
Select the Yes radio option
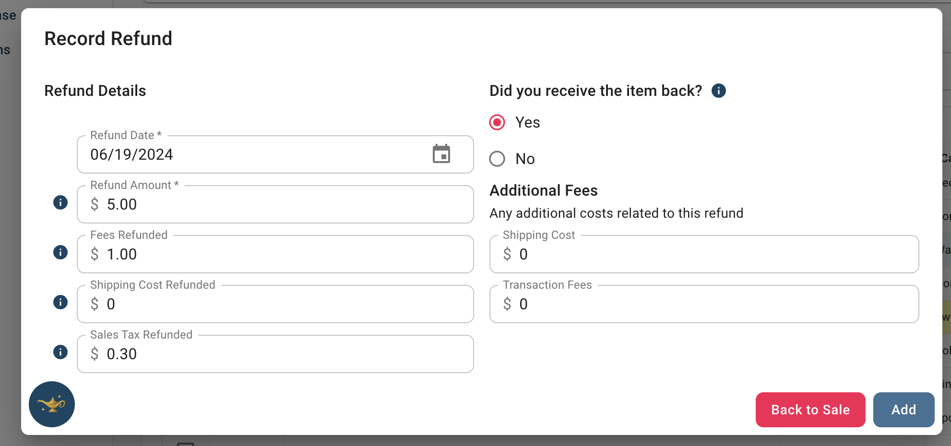pyautogui.click(x=497, y=122)
